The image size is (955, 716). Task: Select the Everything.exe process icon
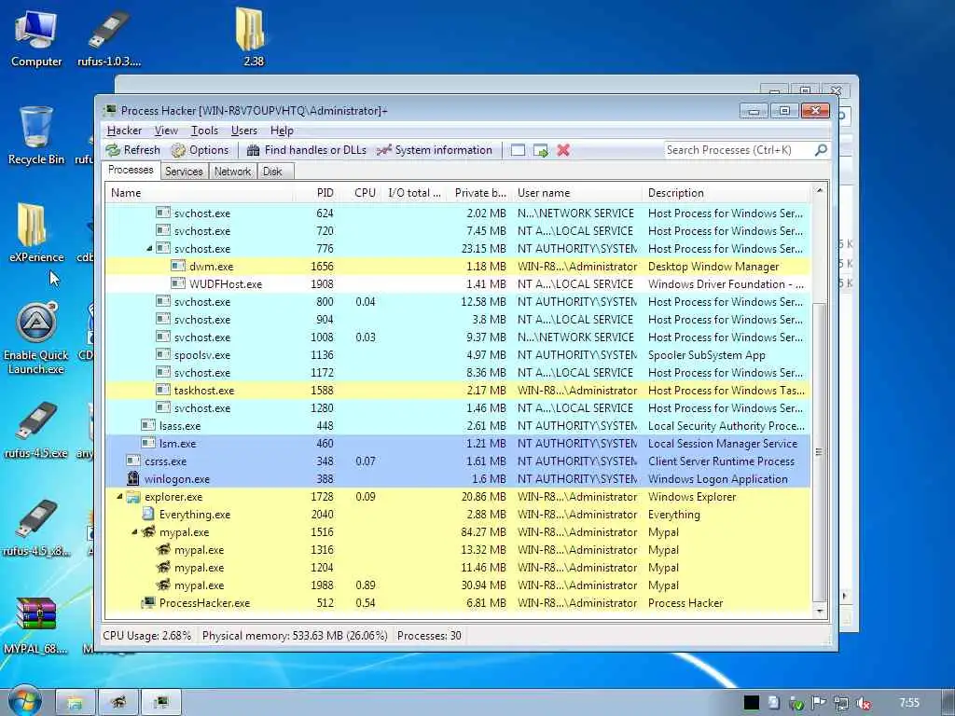pos(148,514)
